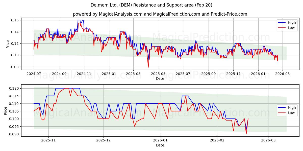Click the 2025-11 tick on top chart
This screenshot has height=151, width=303.
click(x=233, y=74)
